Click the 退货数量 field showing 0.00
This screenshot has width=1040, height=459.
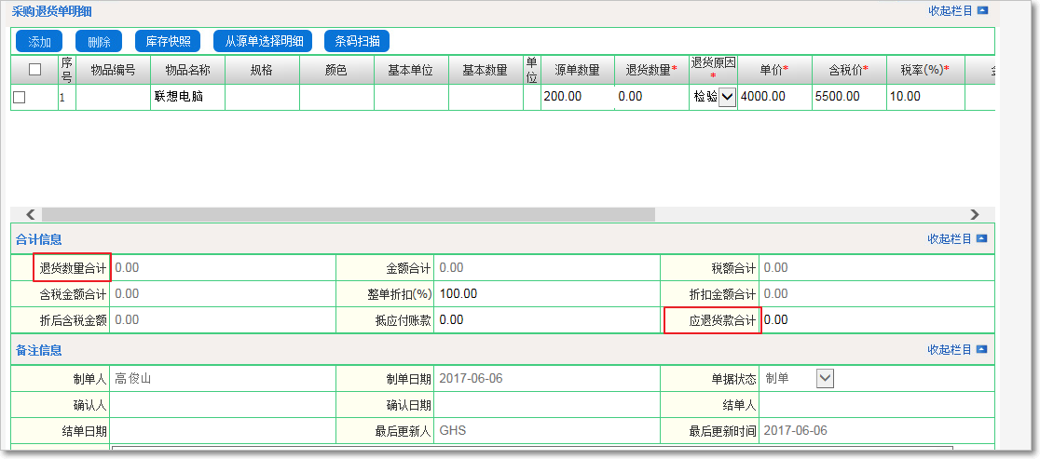pos(650,97)
